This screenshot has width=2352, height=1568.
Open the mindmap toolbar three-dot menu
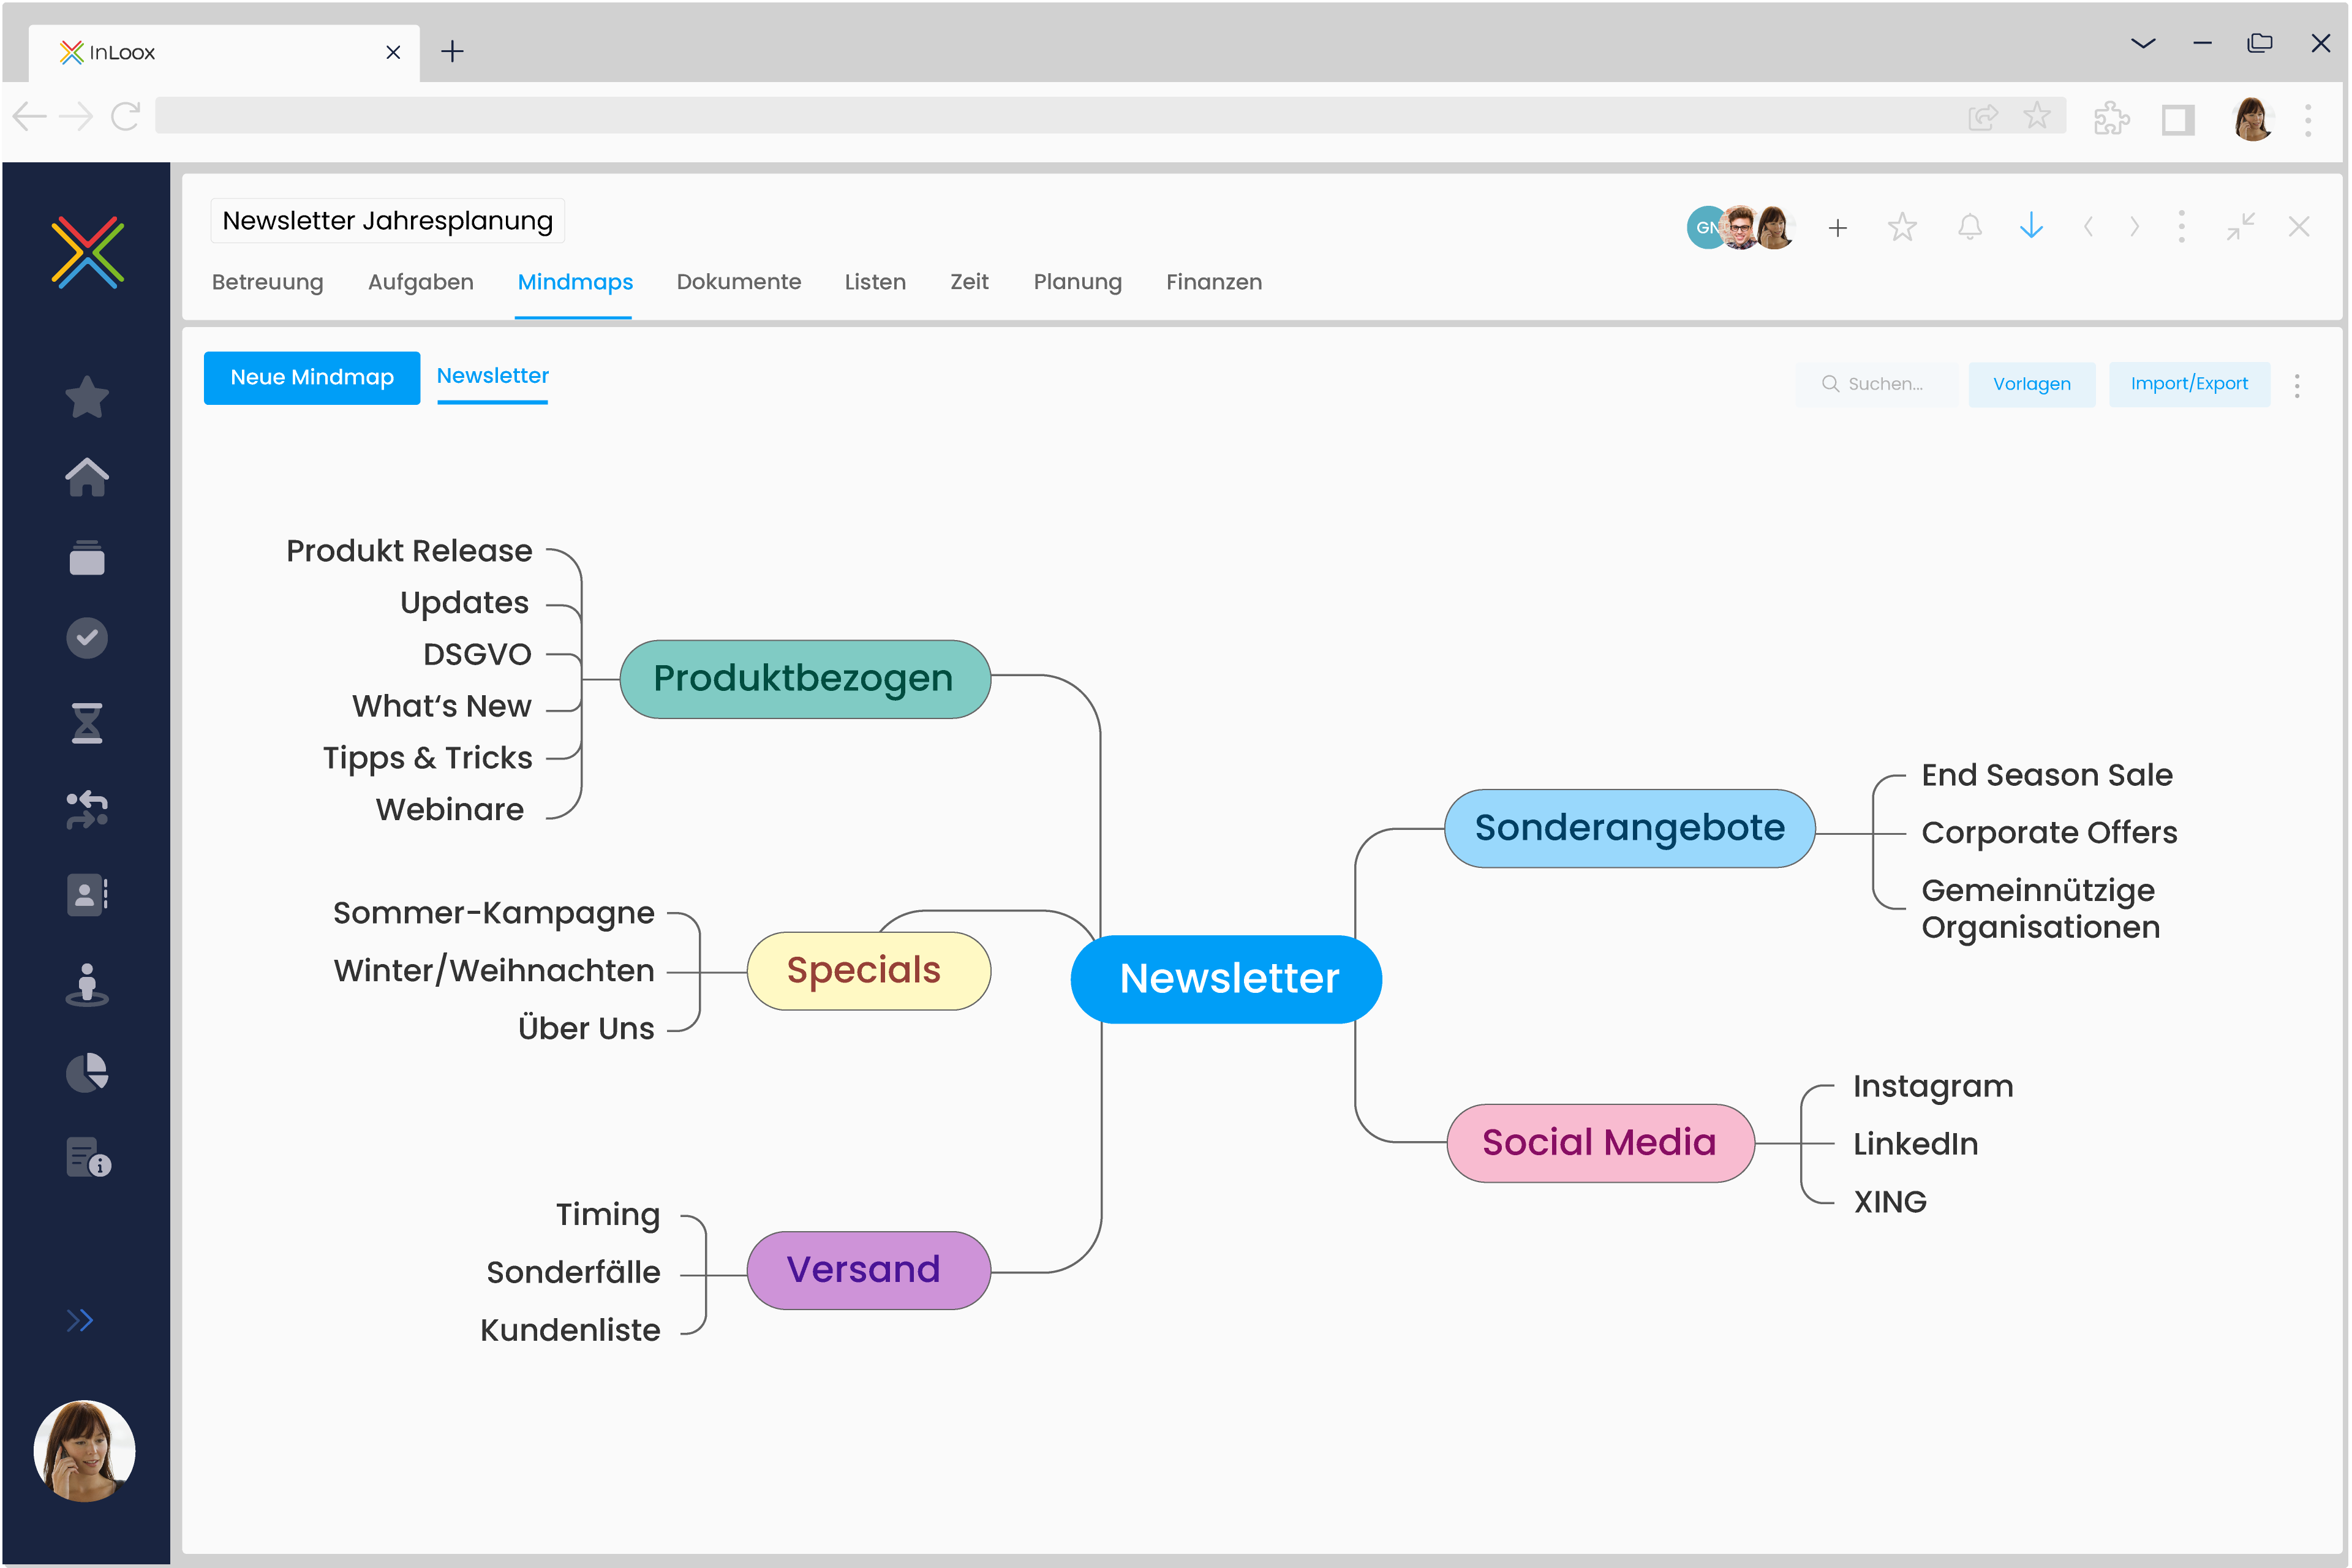2297,385
